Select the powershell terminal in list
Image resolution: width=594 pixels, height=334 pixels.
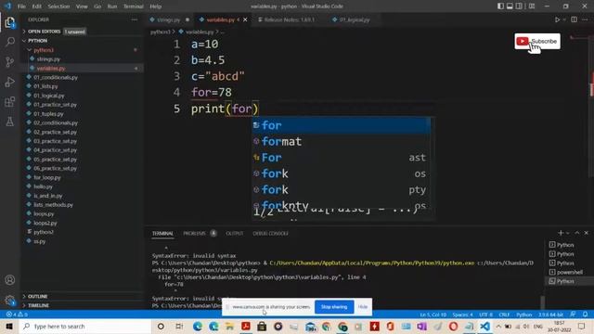coord(569,272)
